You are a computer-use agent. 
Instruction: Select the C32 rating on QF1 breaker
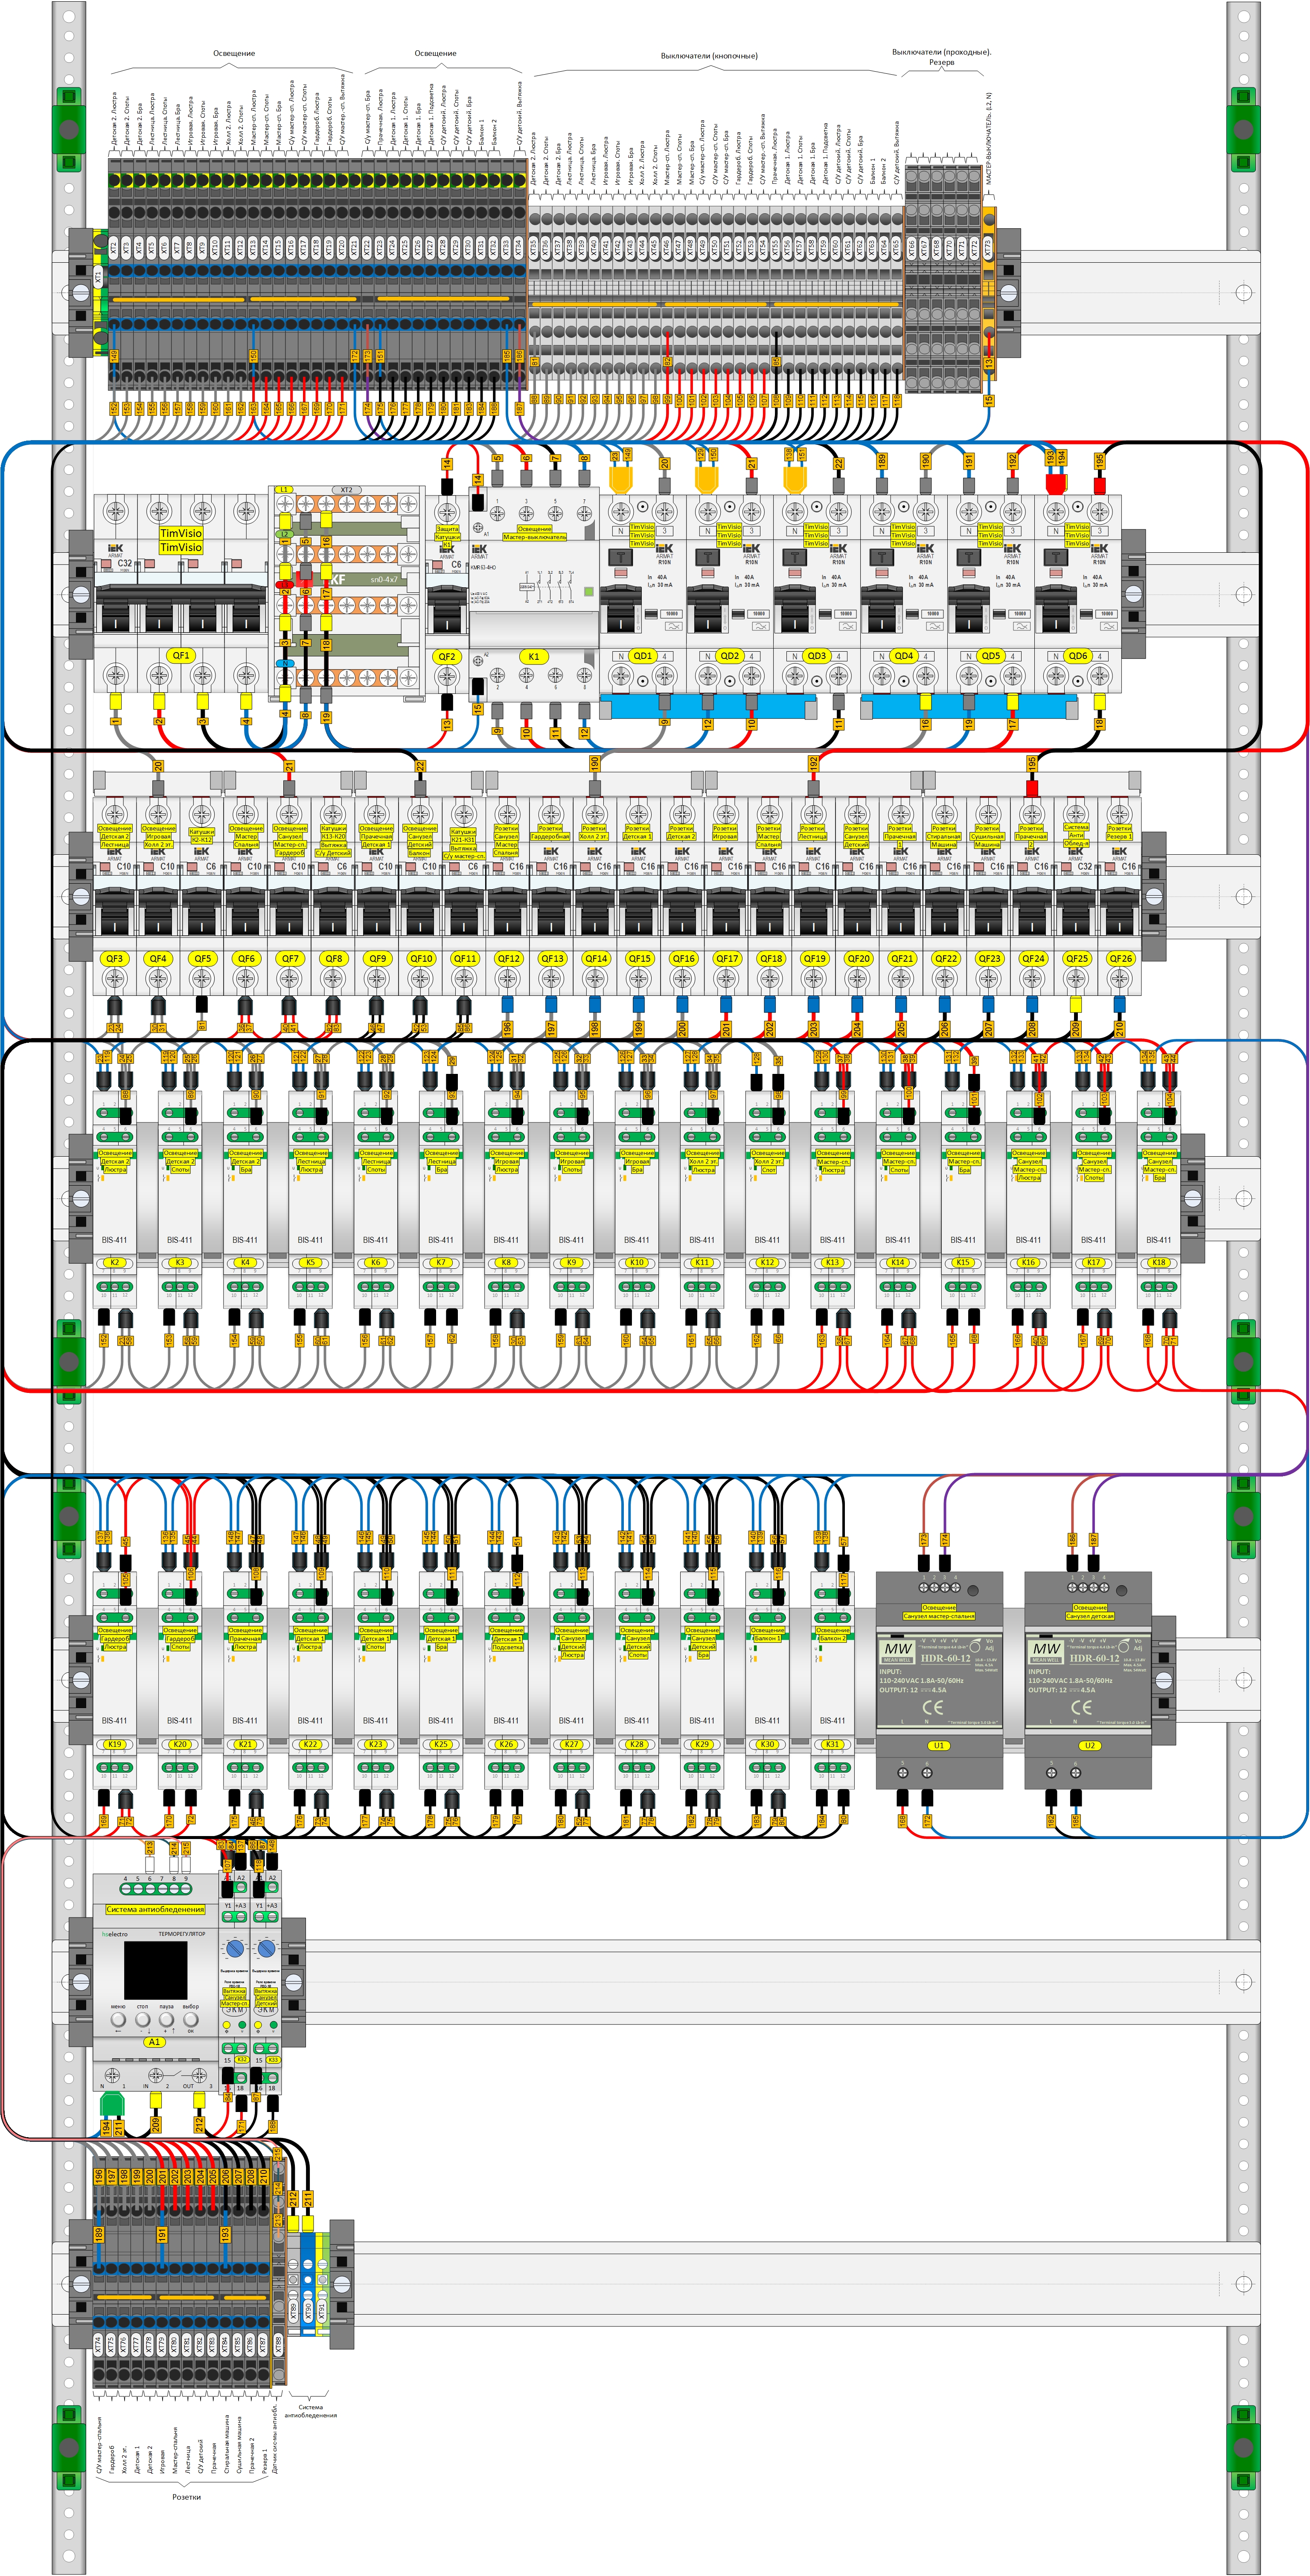[125, 563]
